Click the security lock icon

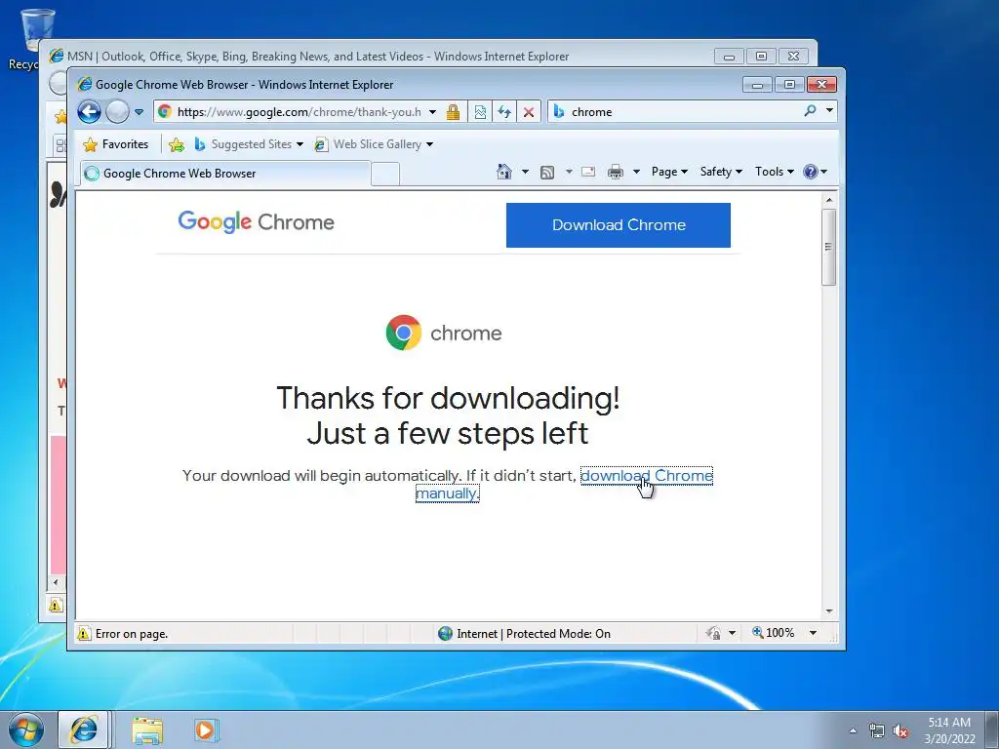click(453, 112)
